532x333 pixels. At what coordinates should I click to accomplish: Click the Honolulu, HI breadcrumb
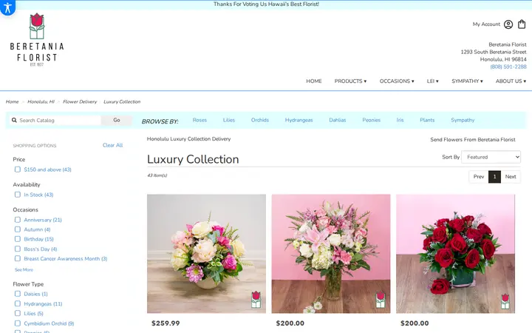[41, 101]
